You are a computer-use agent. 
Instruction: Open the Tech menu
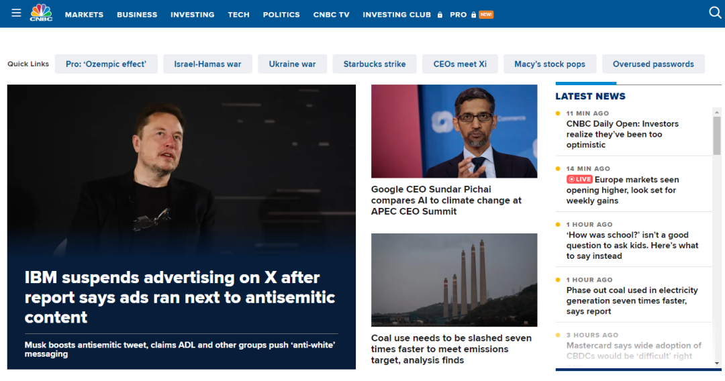coord(238,15)
